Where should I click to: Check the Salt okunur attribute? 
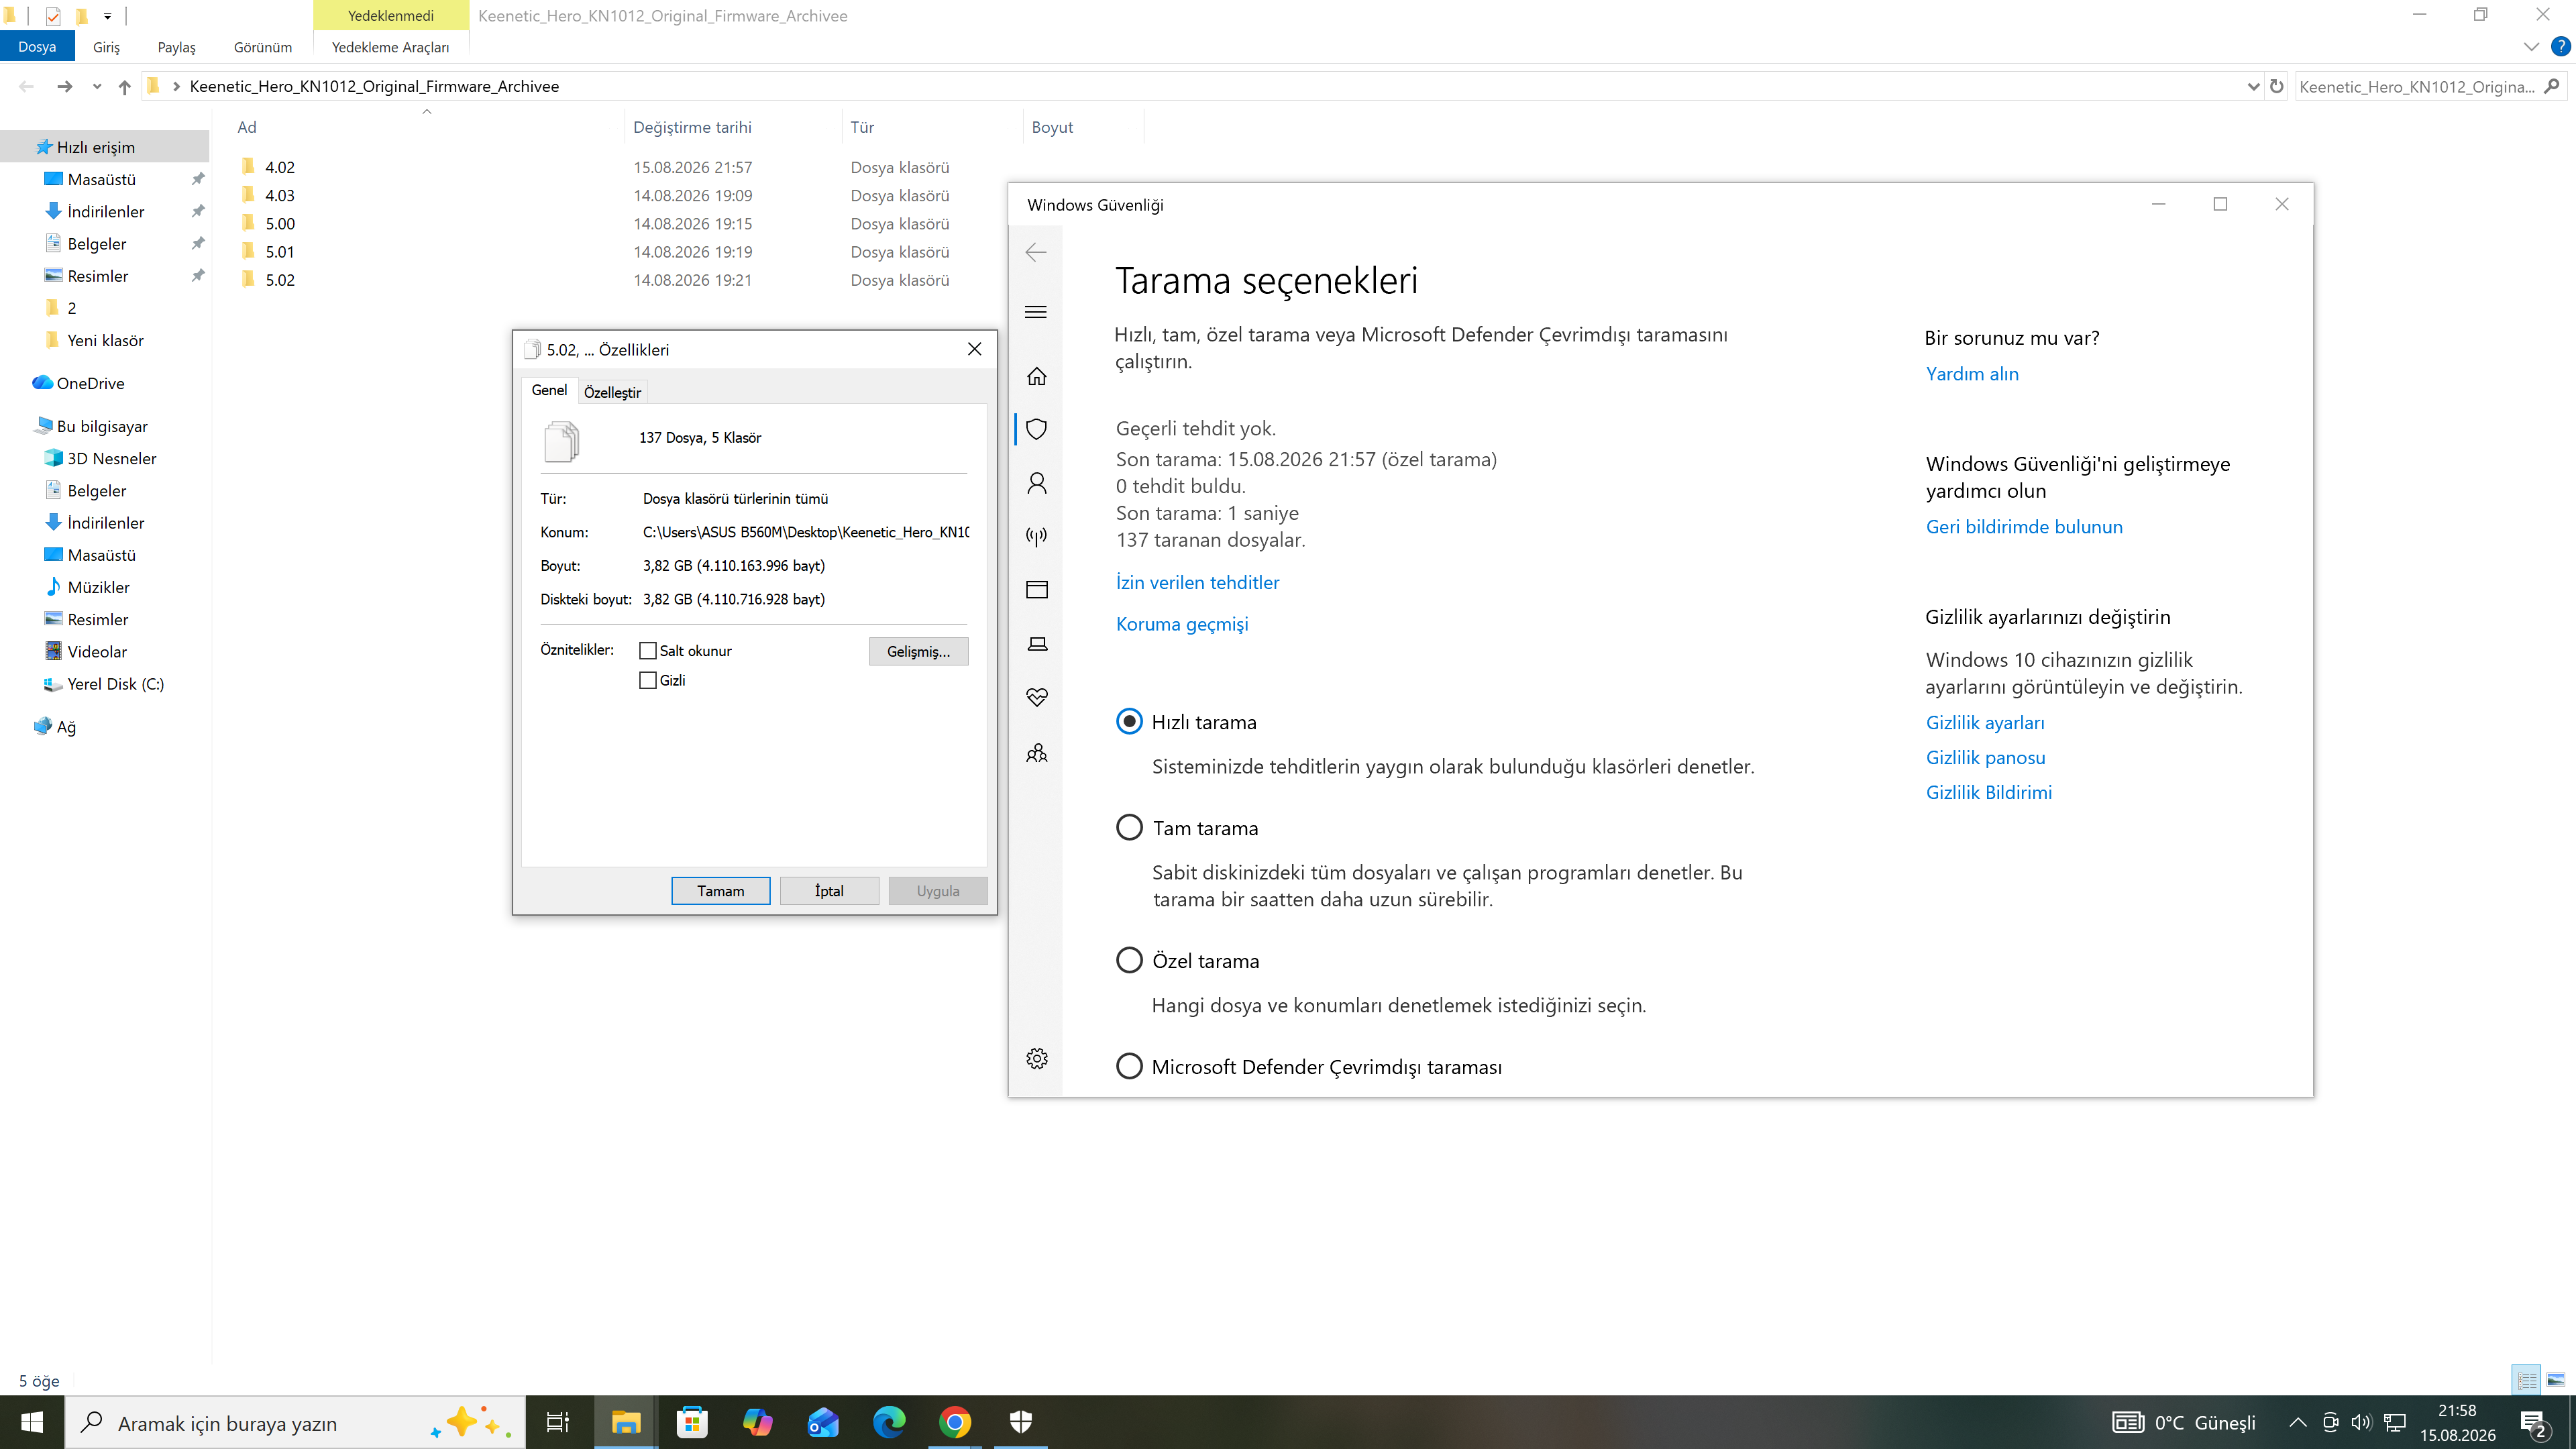tap(648, 651)
